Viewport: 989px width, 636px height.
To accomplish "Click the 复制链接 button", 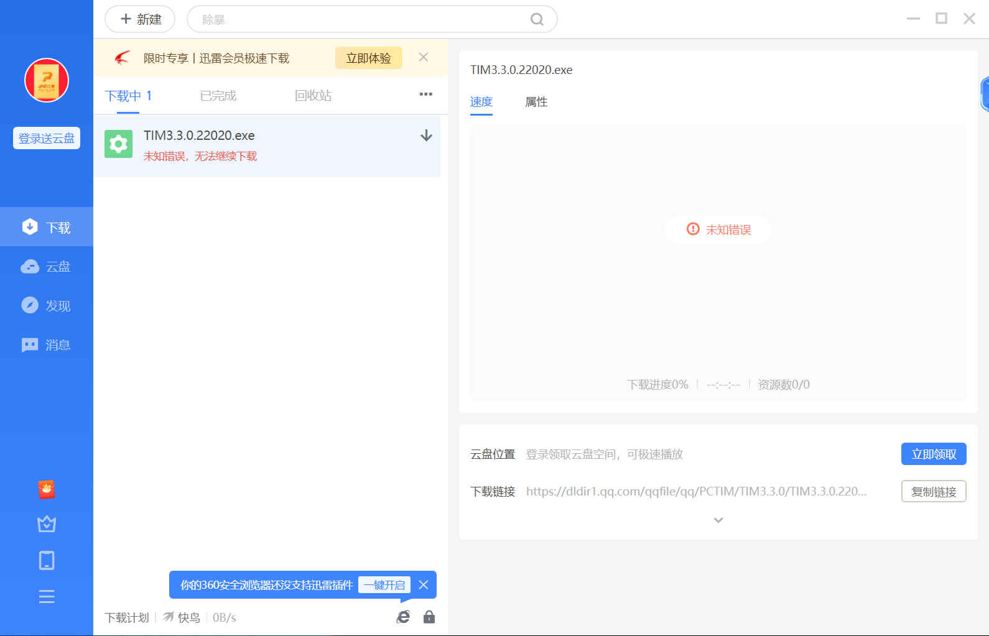I will pos(933,491).
